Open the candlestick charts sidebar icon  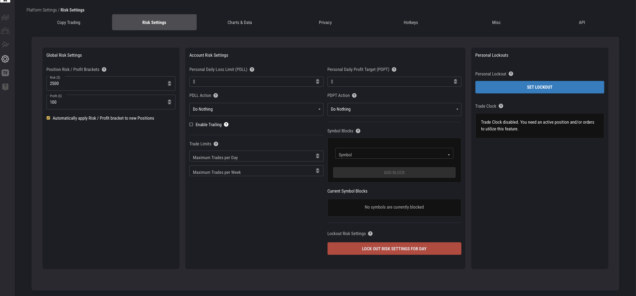(5, 17)
